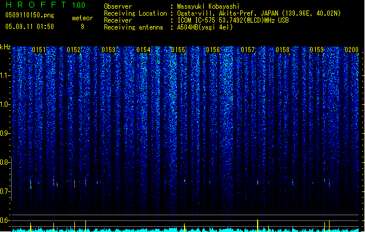
Task: Select the A504HB(yagi 4el) antenna text
Action: (x=205, y=27)
